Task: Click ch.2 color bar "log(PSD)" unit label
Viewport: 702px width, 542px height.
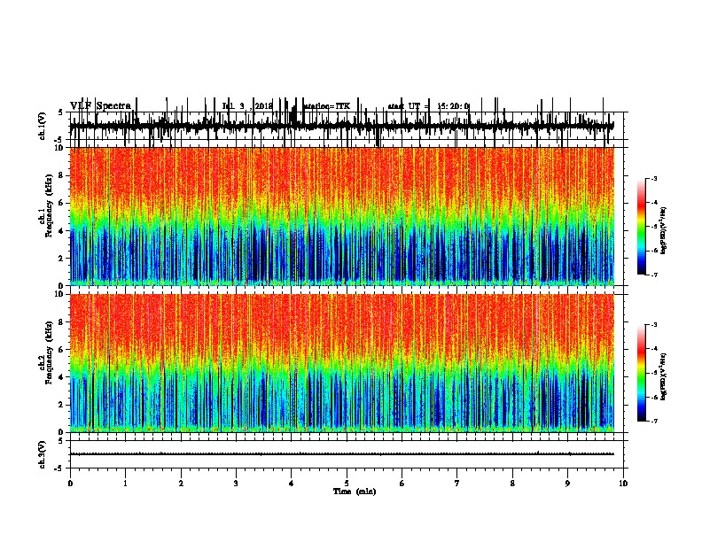Action: pyautogui.click(x=663, y=376)
